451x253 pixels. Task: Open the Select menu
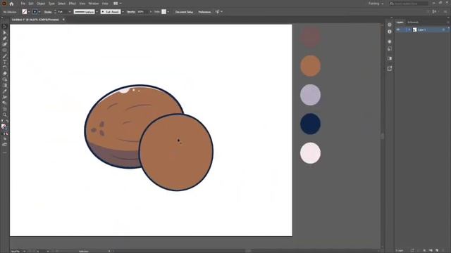61,4
